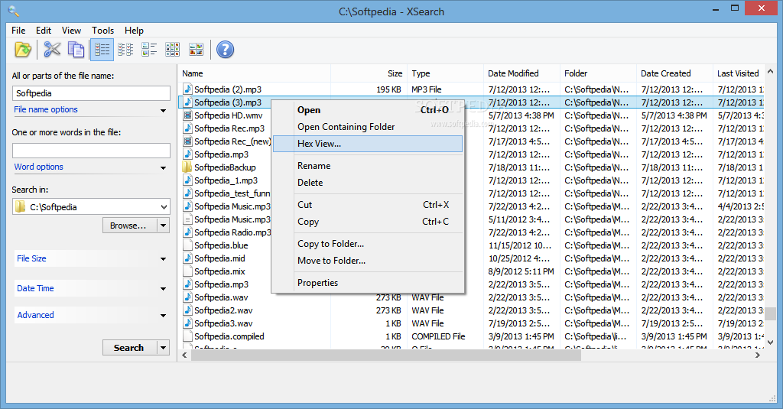The image size is (783, 409).
Task: Click the file name input field
Action: pyautogui.click(x=91, y=93)
